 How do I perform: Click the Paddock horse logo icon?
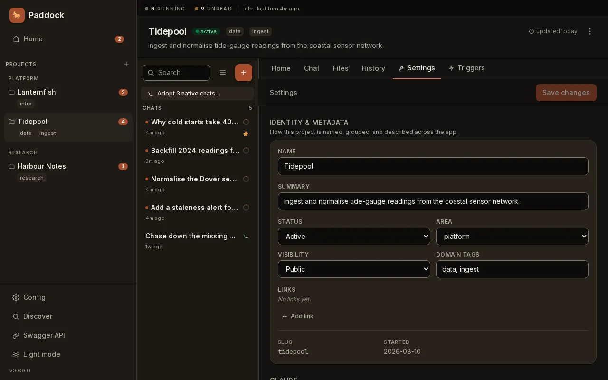coord(17,15)
